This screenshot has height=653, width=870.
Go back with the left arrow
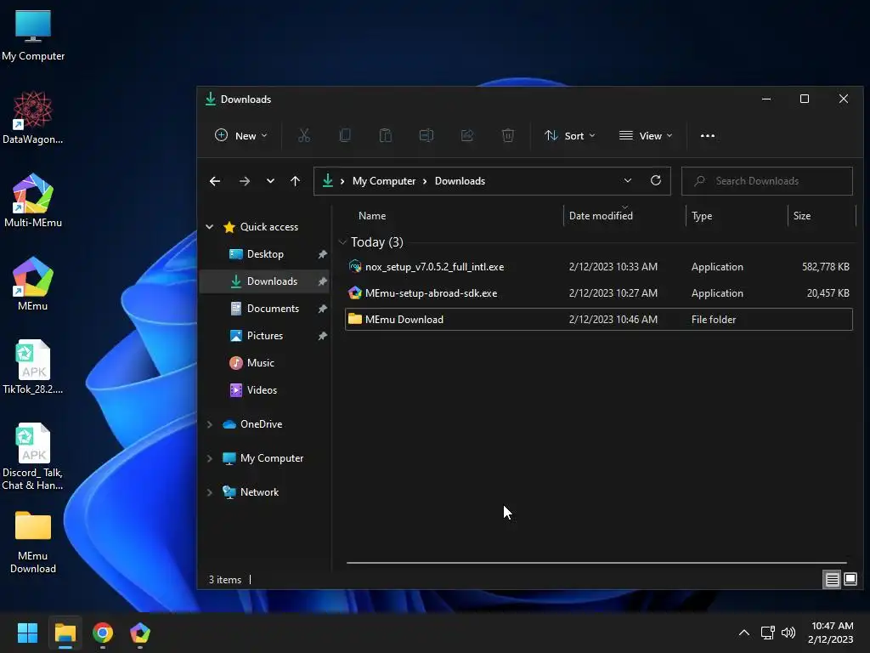point(215,181)
